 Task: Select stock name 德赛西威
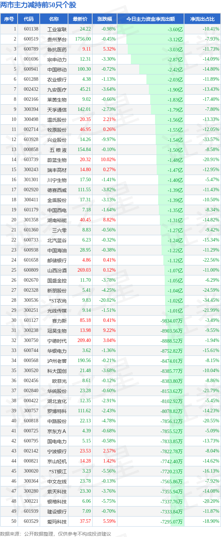point(57,190)
